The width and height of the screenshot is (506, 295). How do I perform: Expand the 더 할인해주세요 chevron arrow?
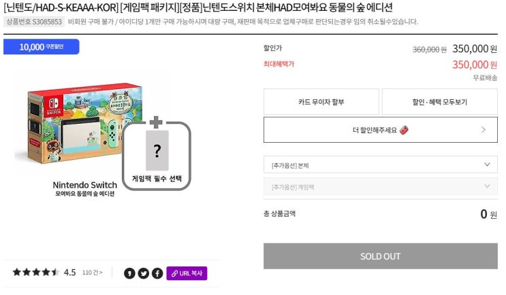click(x=484, y=129)
